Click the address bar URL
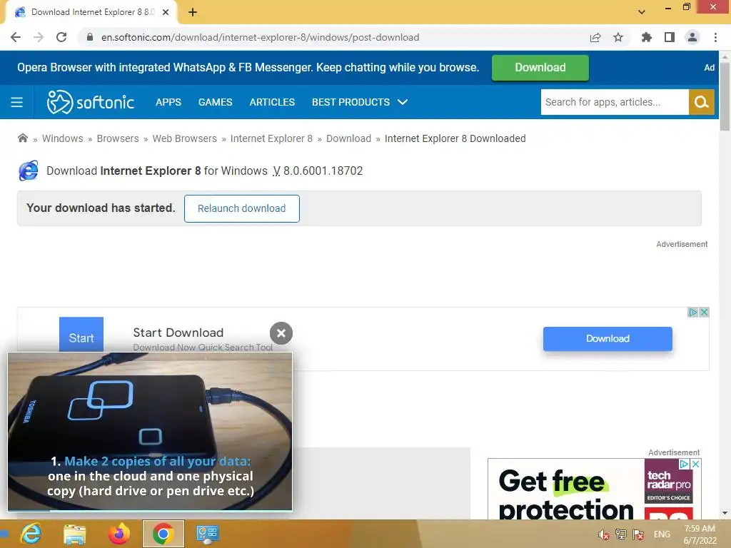 tap(260, 37)
